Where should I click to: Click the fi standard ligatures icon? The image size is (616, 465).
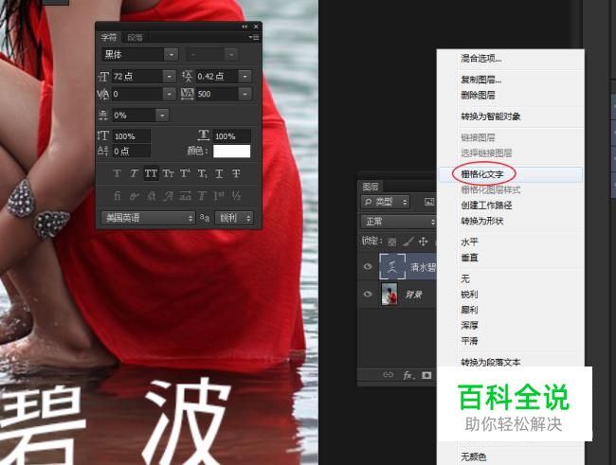coord(118,196)
